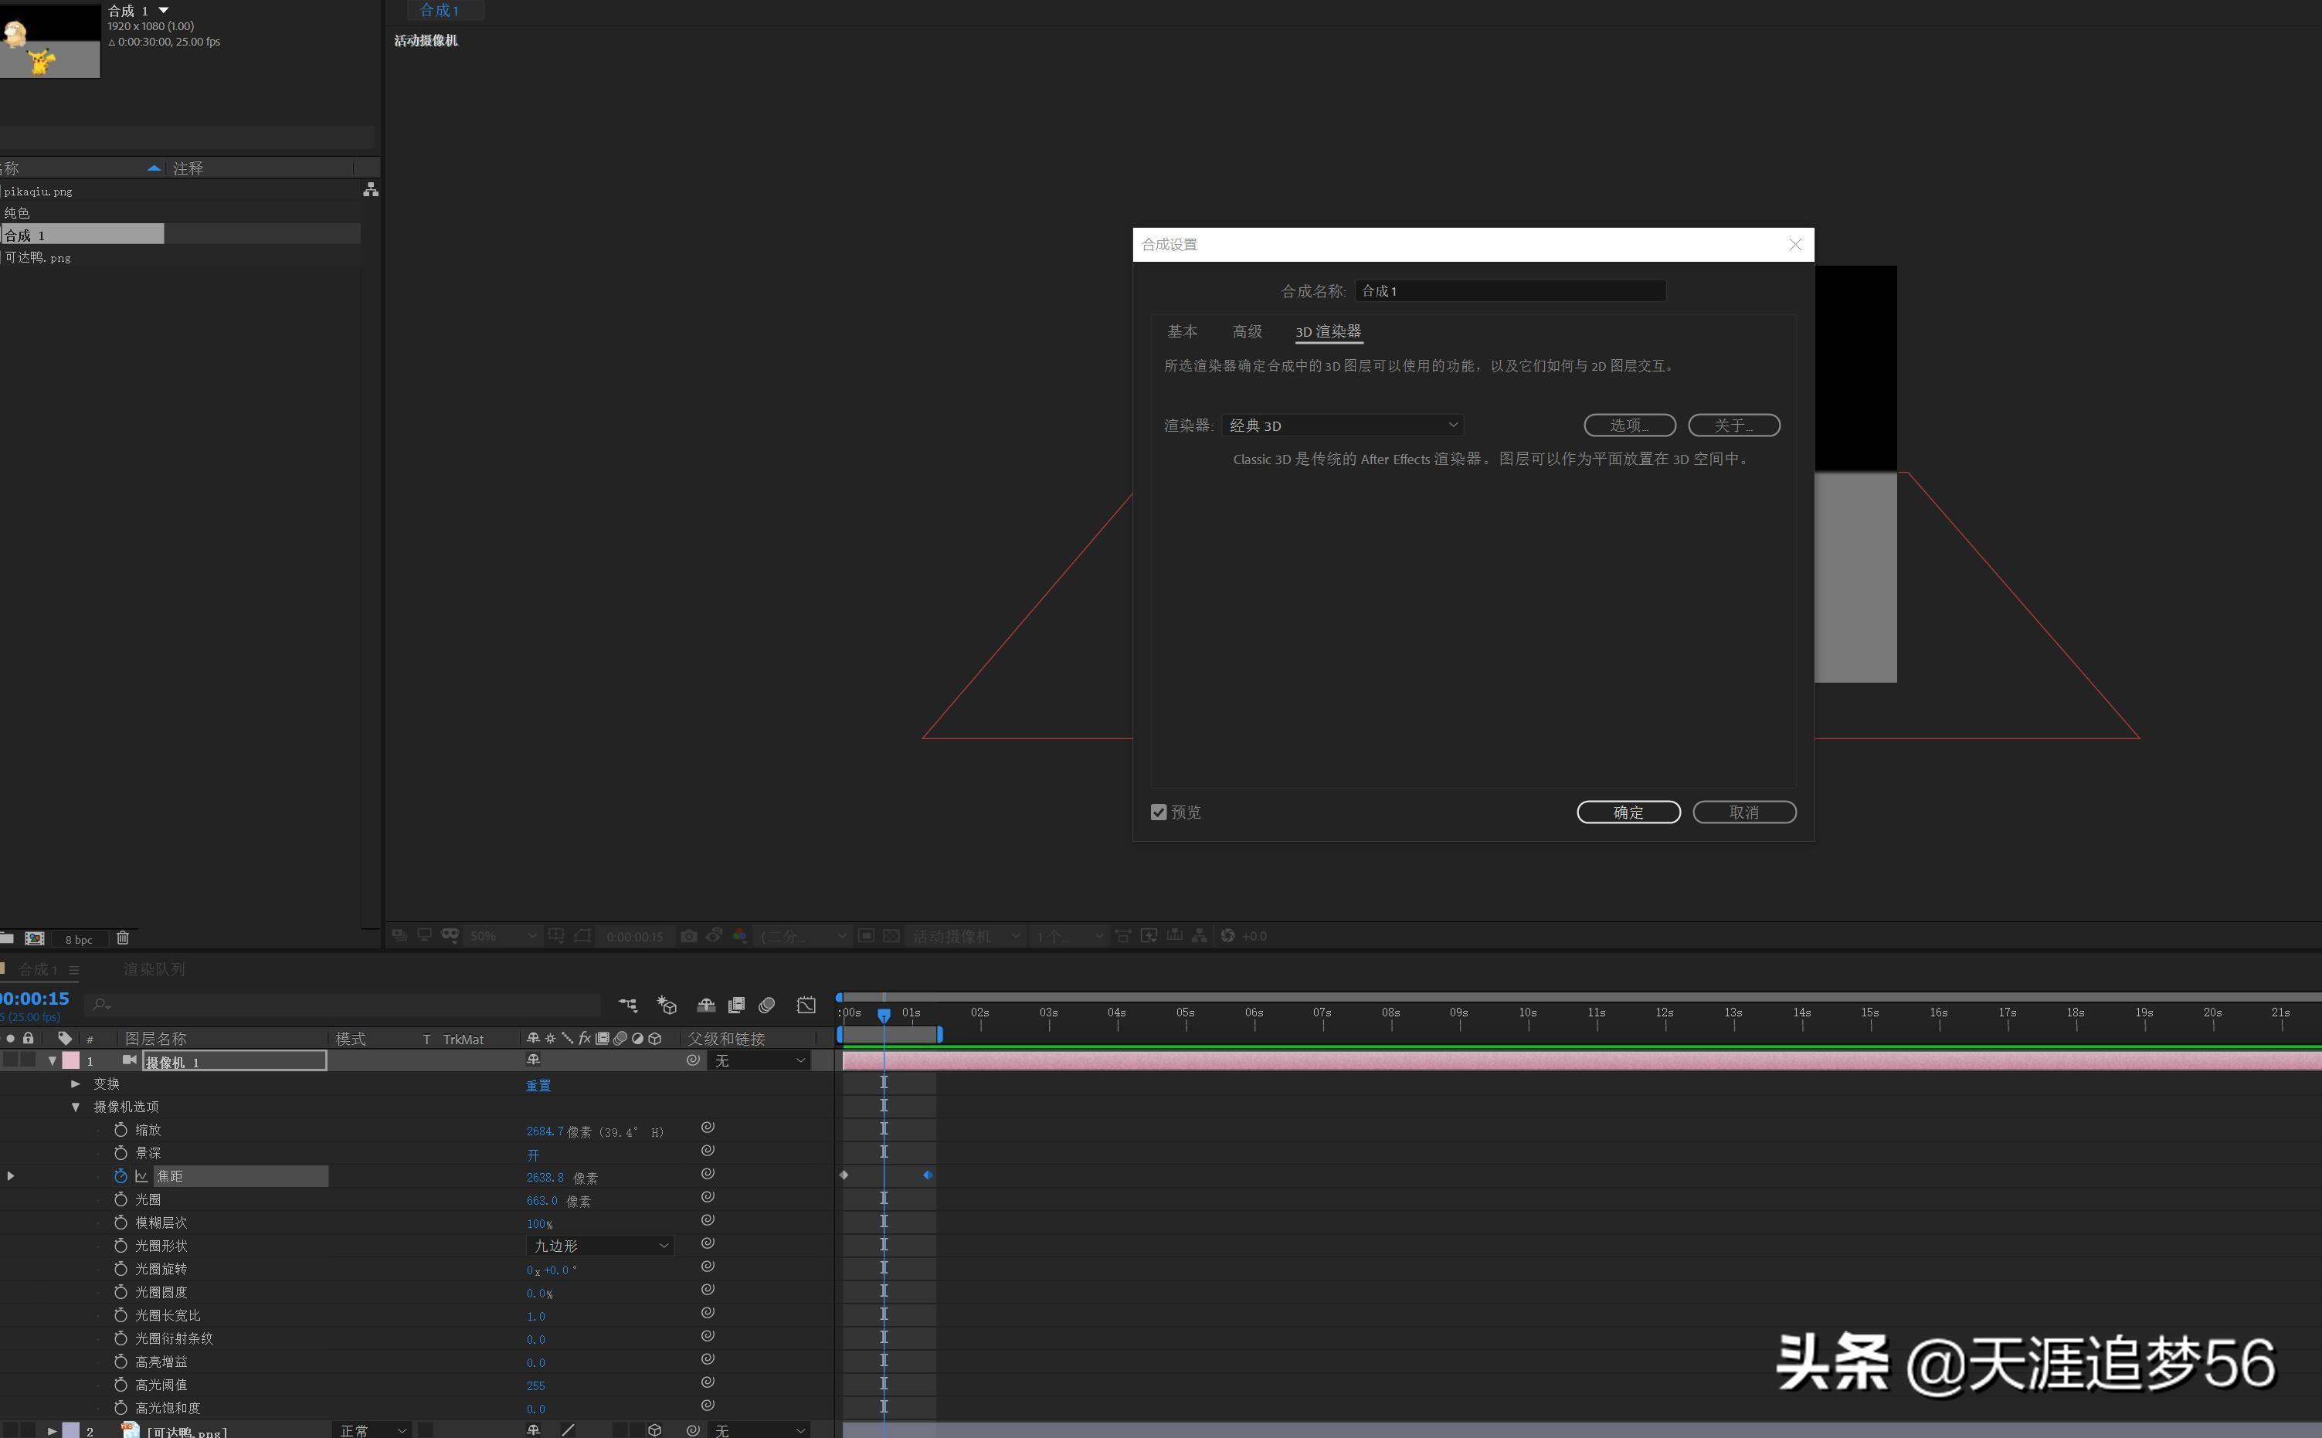Image resolution: width=2322 pixels, height=1438 pixels.
Task: Click the composition mini-flowchart icon in timeline
Action: pos(628,1006)
